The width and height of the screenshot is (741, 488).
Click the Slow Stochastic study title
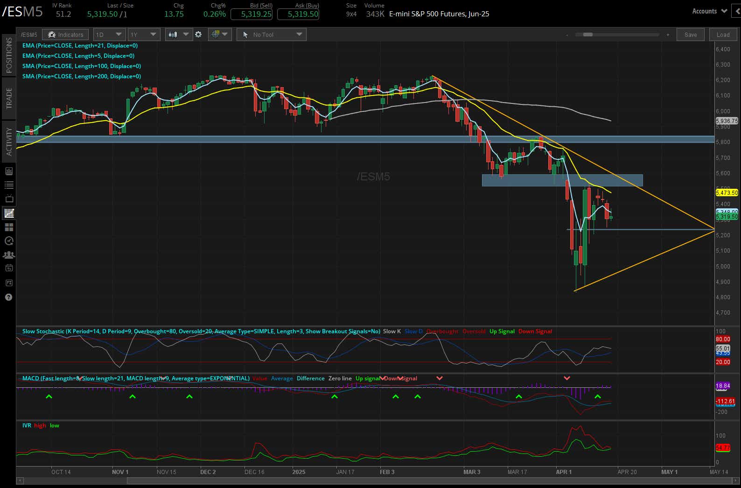(201, 331)
